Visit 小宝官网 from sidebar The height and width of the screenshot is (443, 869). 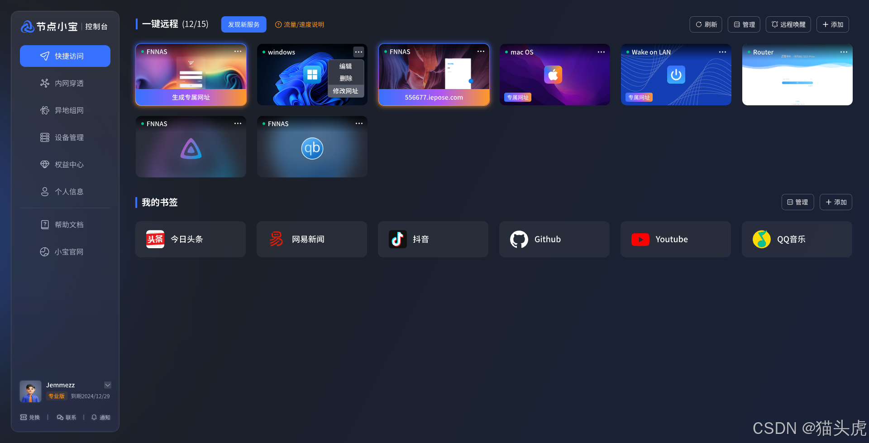[x=65, y=252]
